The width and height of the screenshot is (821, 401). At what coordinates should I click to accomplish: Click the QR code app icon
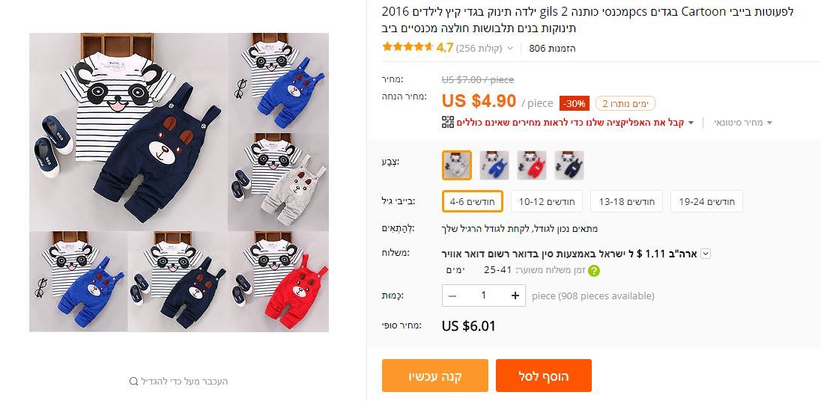448,122
